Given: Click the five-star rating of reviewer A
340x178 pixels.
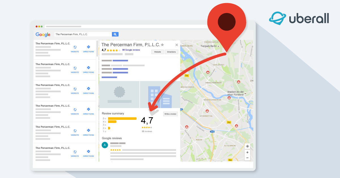Looking at the screenshot, I should [116, 150].
